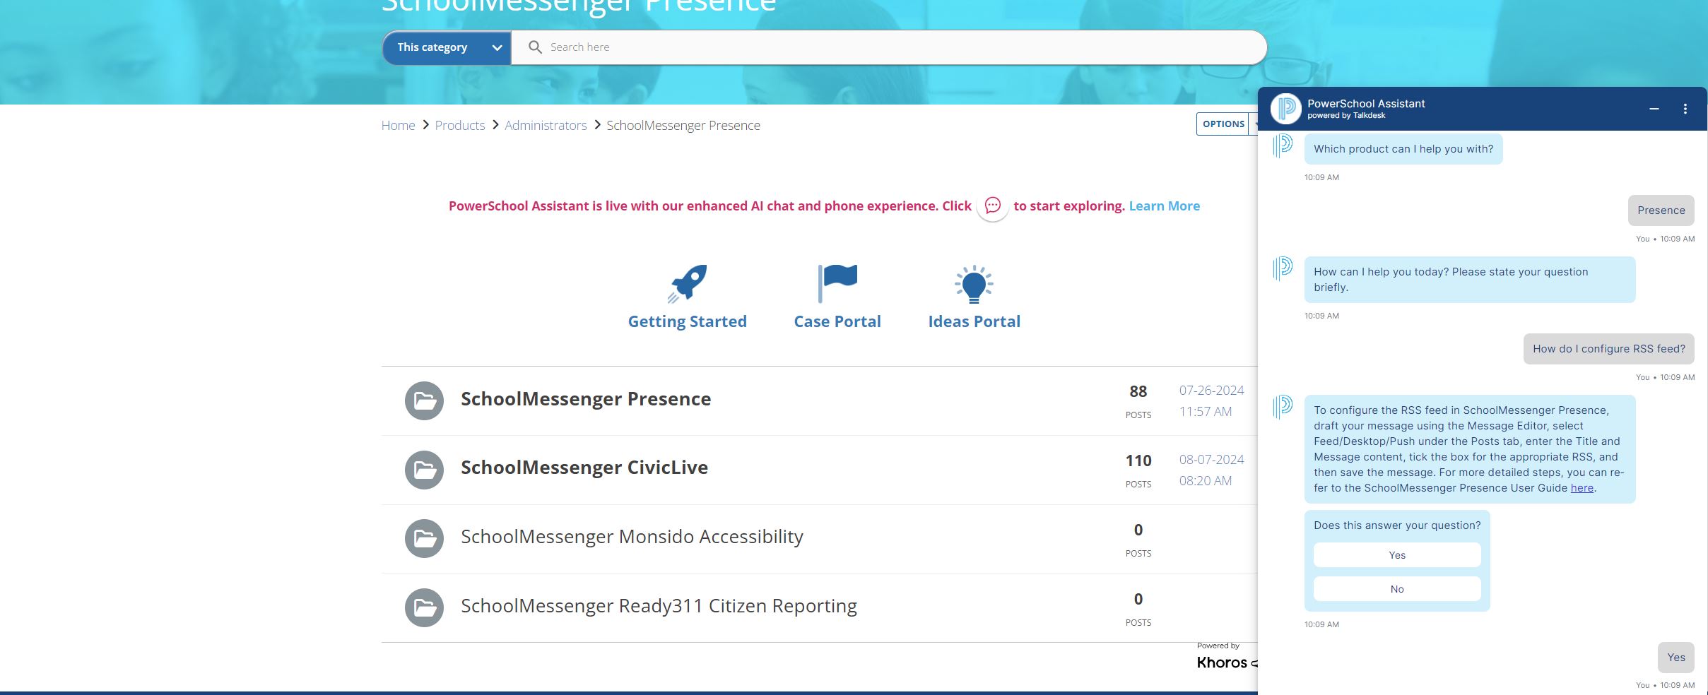Minimize the PowerSchool Assistant chat window
This screenshot has height=695, width=1708.
1654,109
